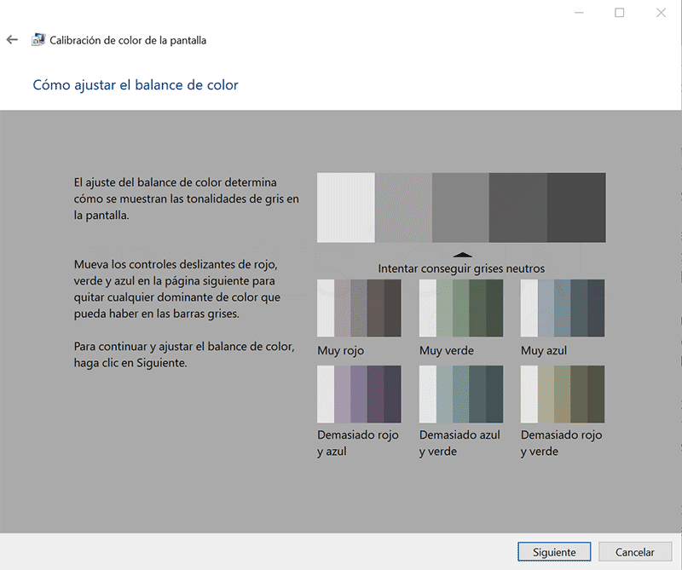Image resolution: width=682 pixels, height=570 pixels.
Task: Select the neutral gray reference bars
Action: [461, 207]
